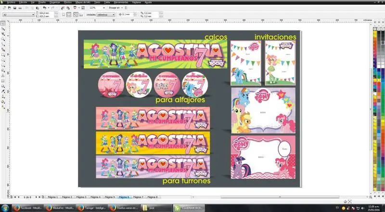Pick a yellow swatch in the color palette
This screenshot has height=212, width=385.
click(375, 32)
